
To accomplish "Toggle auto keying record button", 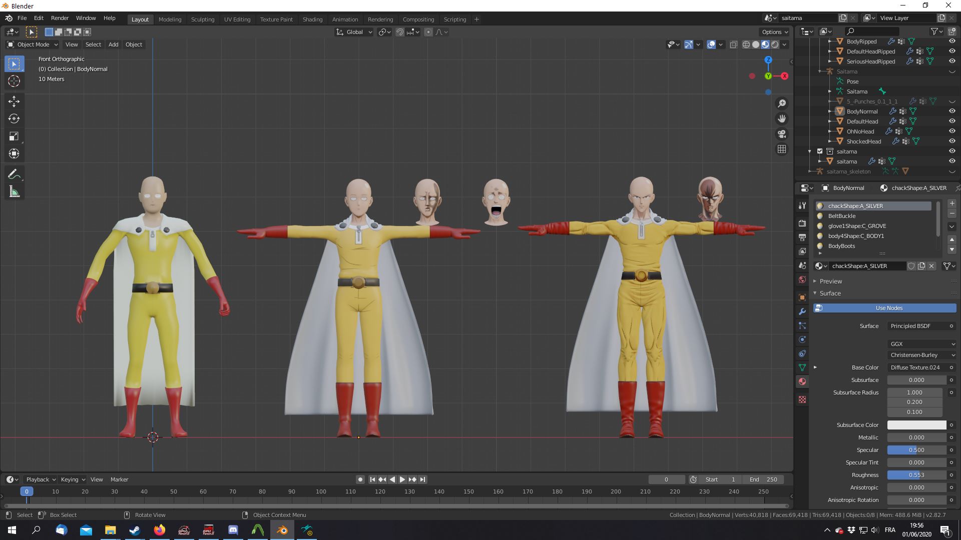I will pyautogui.click(x=360, y=479).
